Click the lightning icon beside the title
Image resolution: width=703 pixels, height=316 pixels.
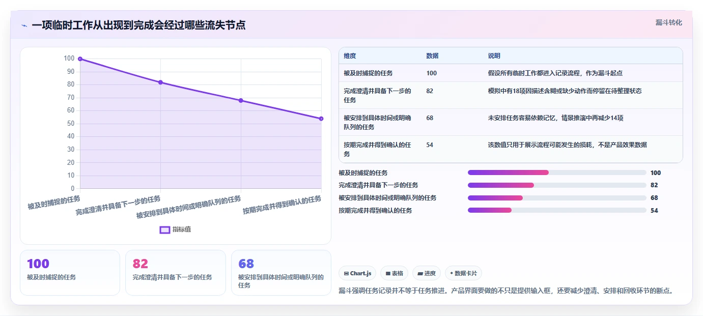pyautogui.click(x=24, y=25)
